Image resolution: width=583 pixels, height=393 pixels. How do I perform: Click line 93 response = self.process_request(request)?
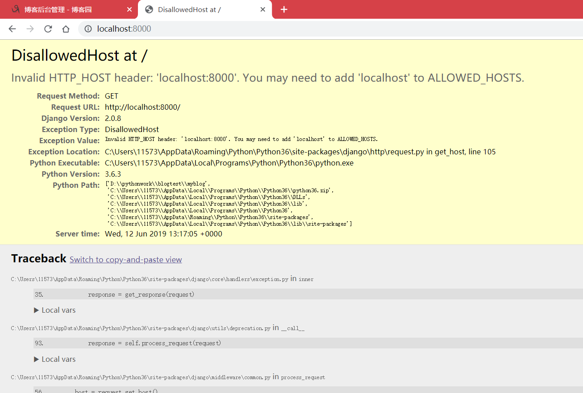pos(308,343)
